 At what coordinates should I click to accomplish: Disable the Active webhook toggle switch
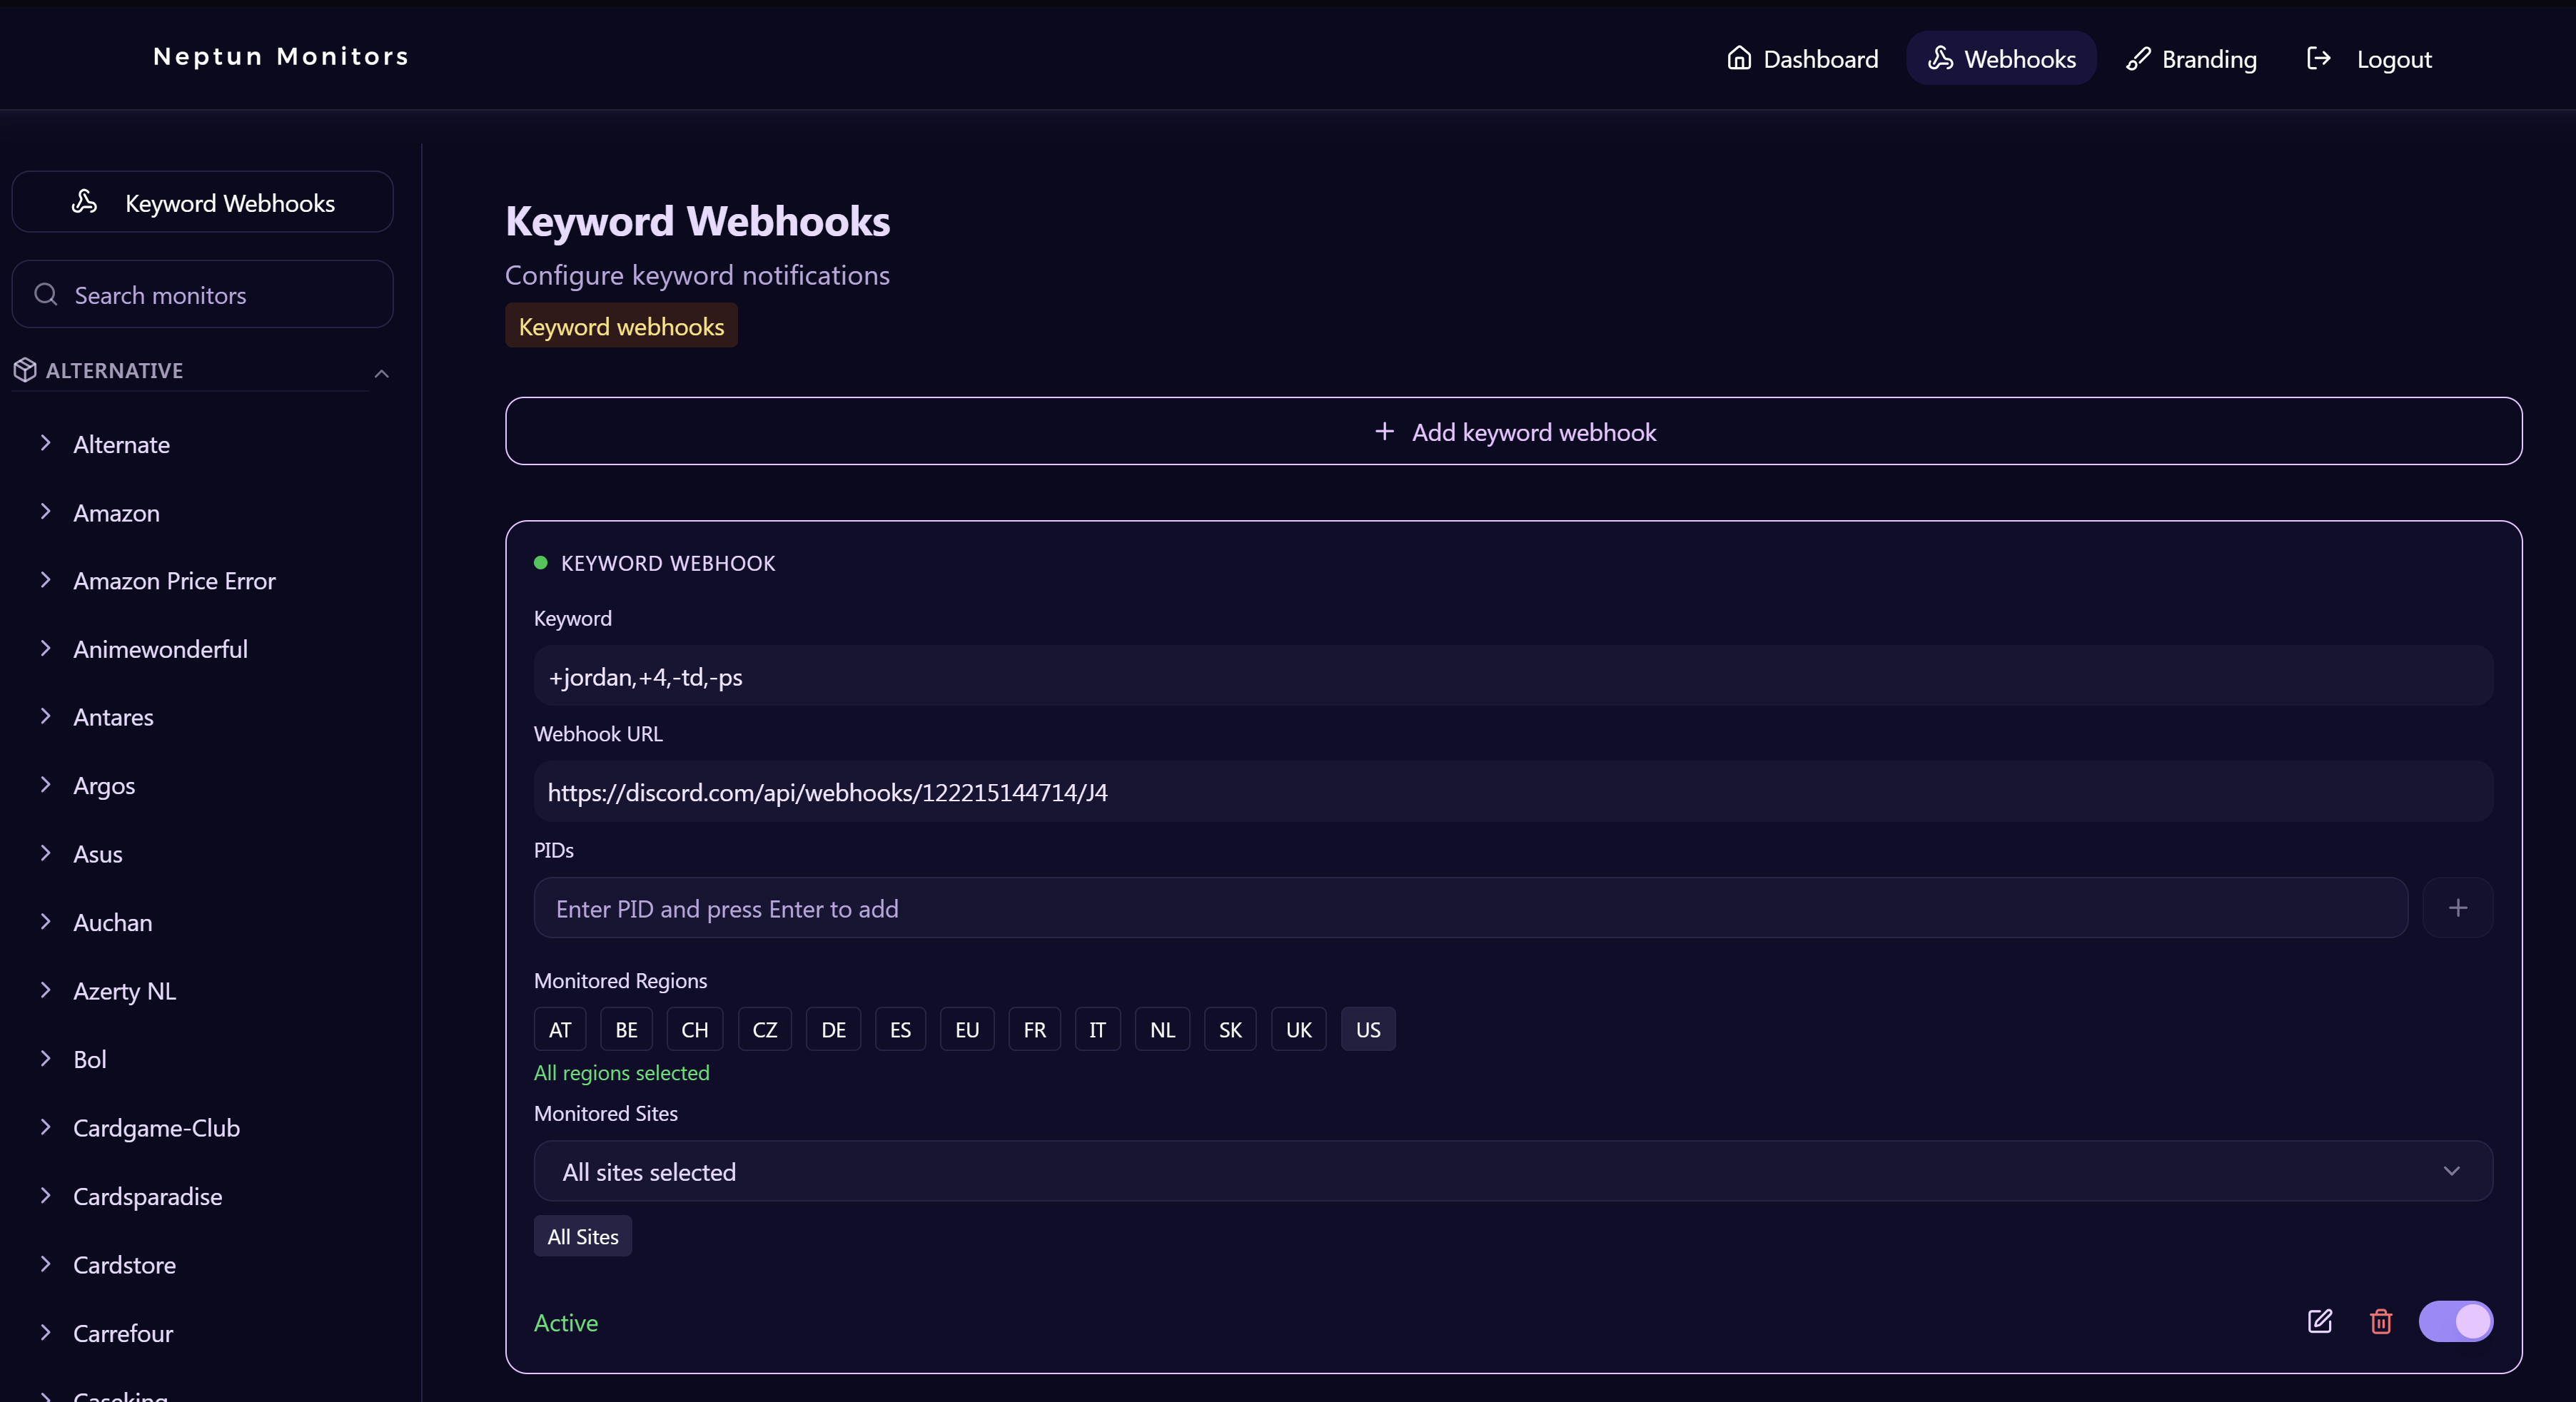tap(2455, 1321)
